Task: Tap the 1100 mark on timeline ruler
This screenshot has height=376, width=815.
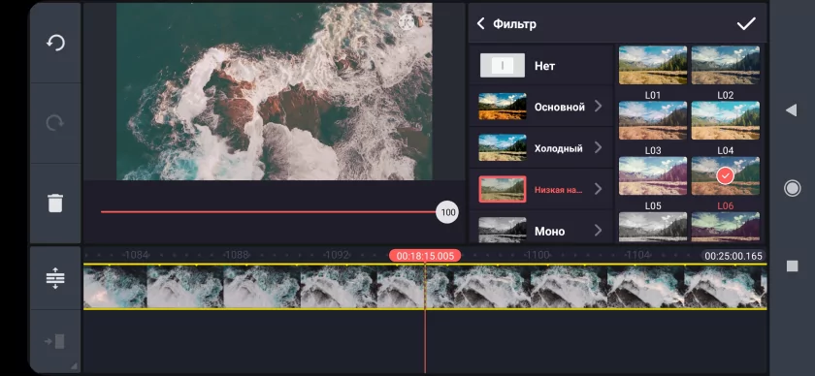Action: [537, 255]
